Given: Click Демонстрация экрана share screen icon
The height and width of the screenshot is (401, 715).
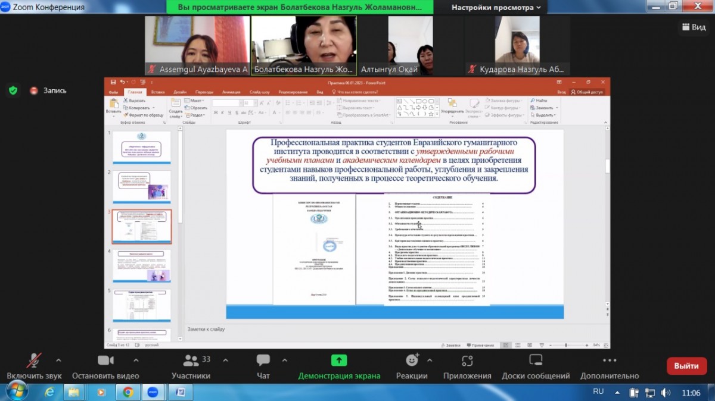Looking at the screenshot, I should (x=339, y=361).
